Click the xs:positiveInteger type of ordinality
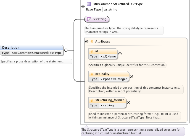The width and height of the screenshot is (190, 137). coord(114,79)
